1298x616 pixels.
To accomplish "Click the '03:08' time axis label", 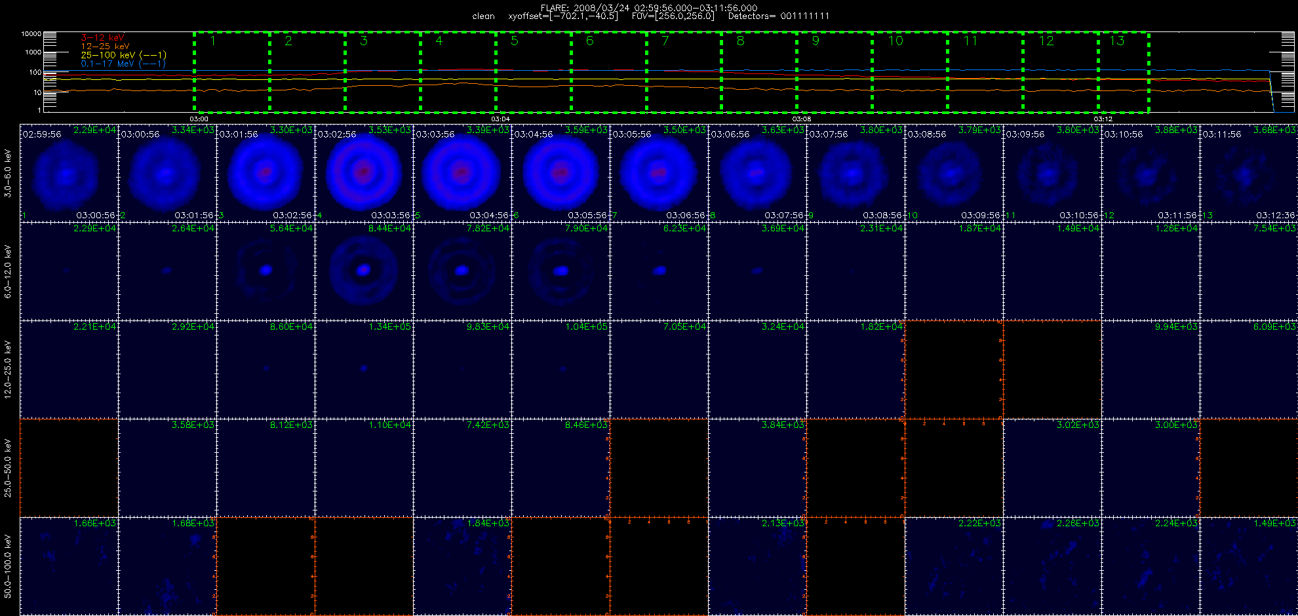I will (802, 119).
